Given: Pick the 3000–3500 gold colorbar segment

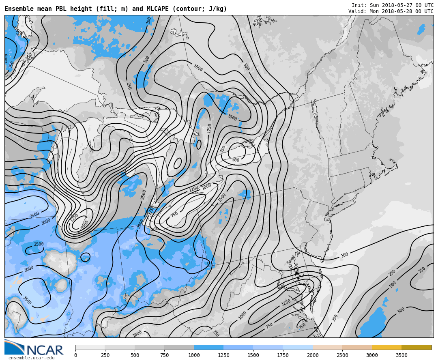Looking at the screenshot, I should coord(387,347).
